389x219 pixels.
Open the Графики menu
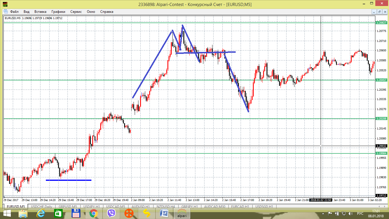coord(58,12)
